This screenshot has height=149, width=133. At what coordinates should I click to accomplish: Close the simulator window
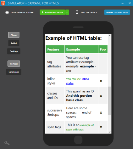tap(130, 3)
